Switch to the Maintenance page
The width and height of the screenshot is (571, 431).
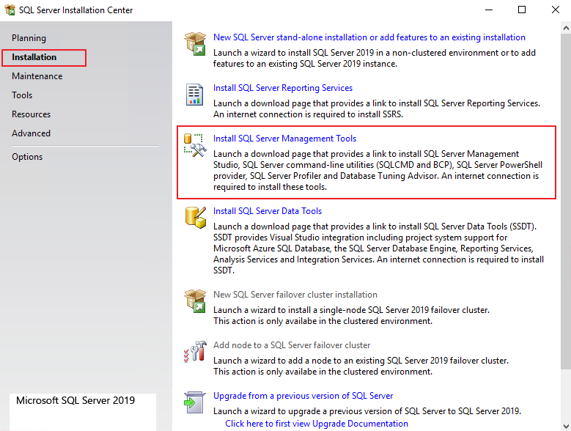(37, 76)
